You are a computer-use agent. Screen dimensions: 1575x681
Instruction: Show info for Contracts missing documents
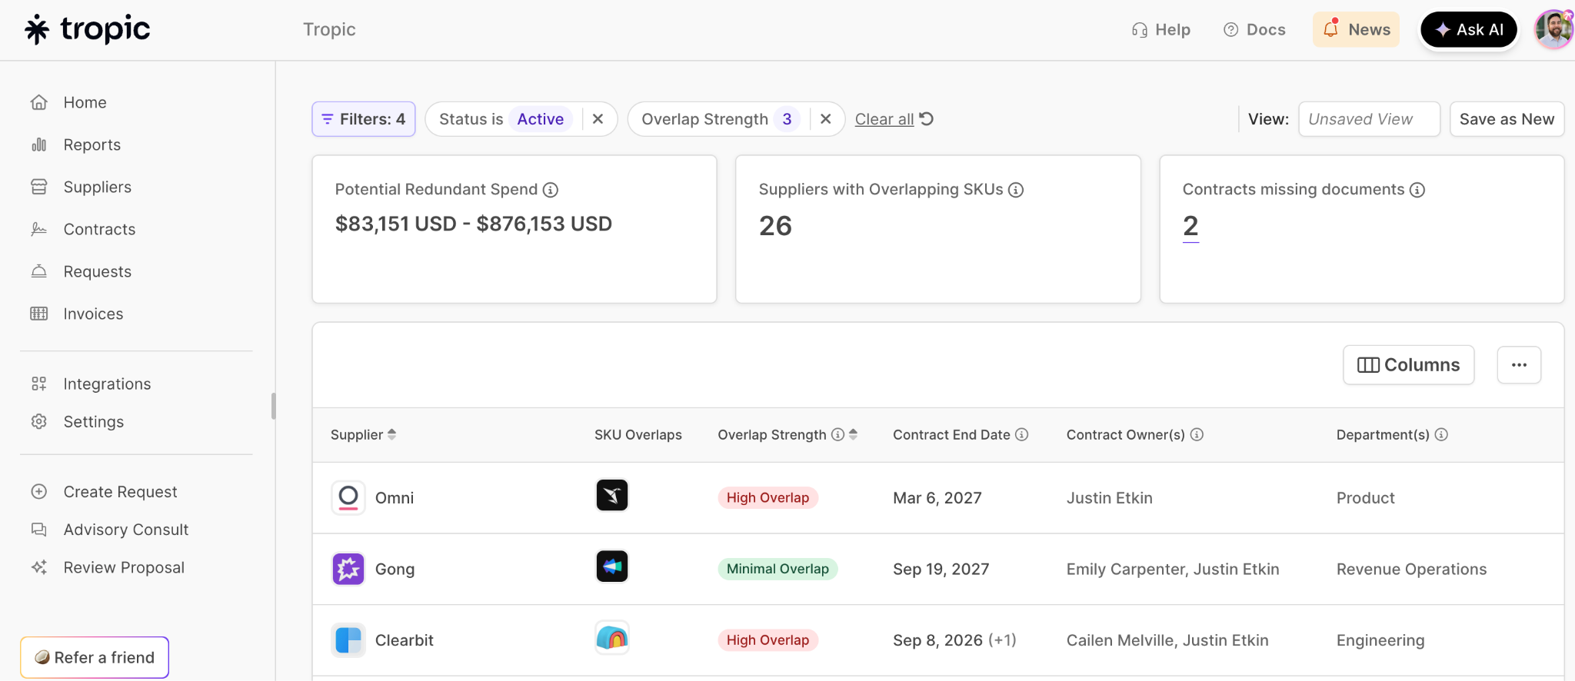(x=1417, y=190)
